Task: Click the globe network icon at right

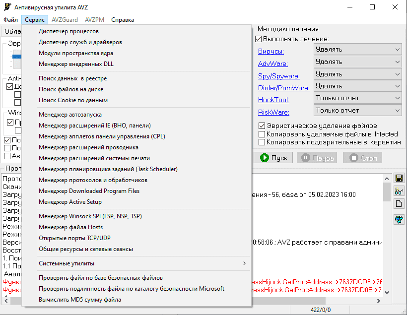Action: pyautogui.click(x=399, y=220)
